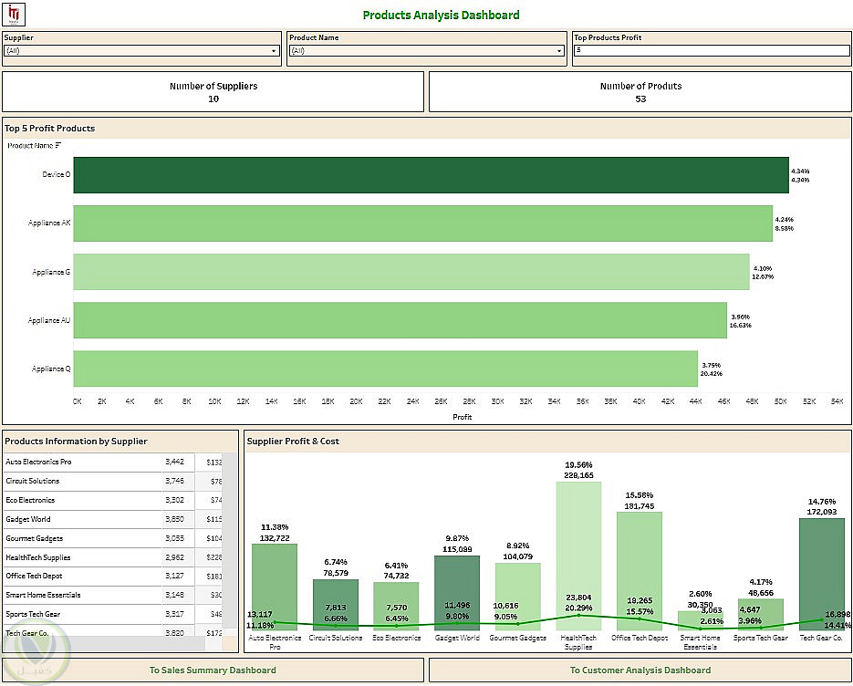Click the Auto Electronics Pro chart column
This screenshot has width=853, height=686.
(x=275, y=587)
